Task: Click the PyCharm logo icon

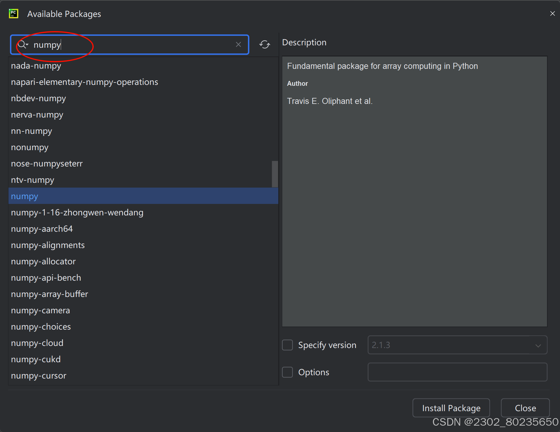Action: point(14,14)
